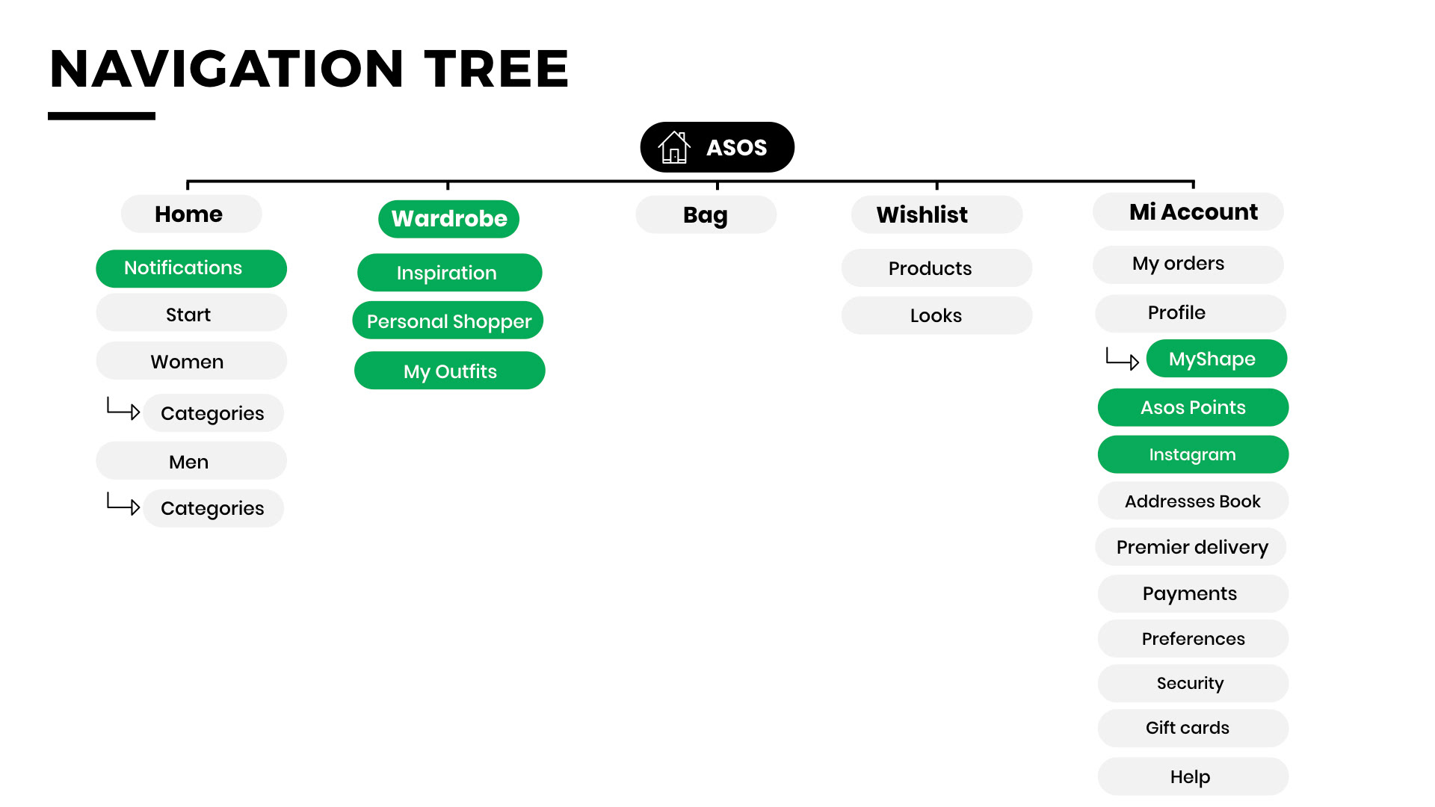The image size is (1435, 807).
Task: Click Inspiration green pill
Action: (x=450, y=273)
